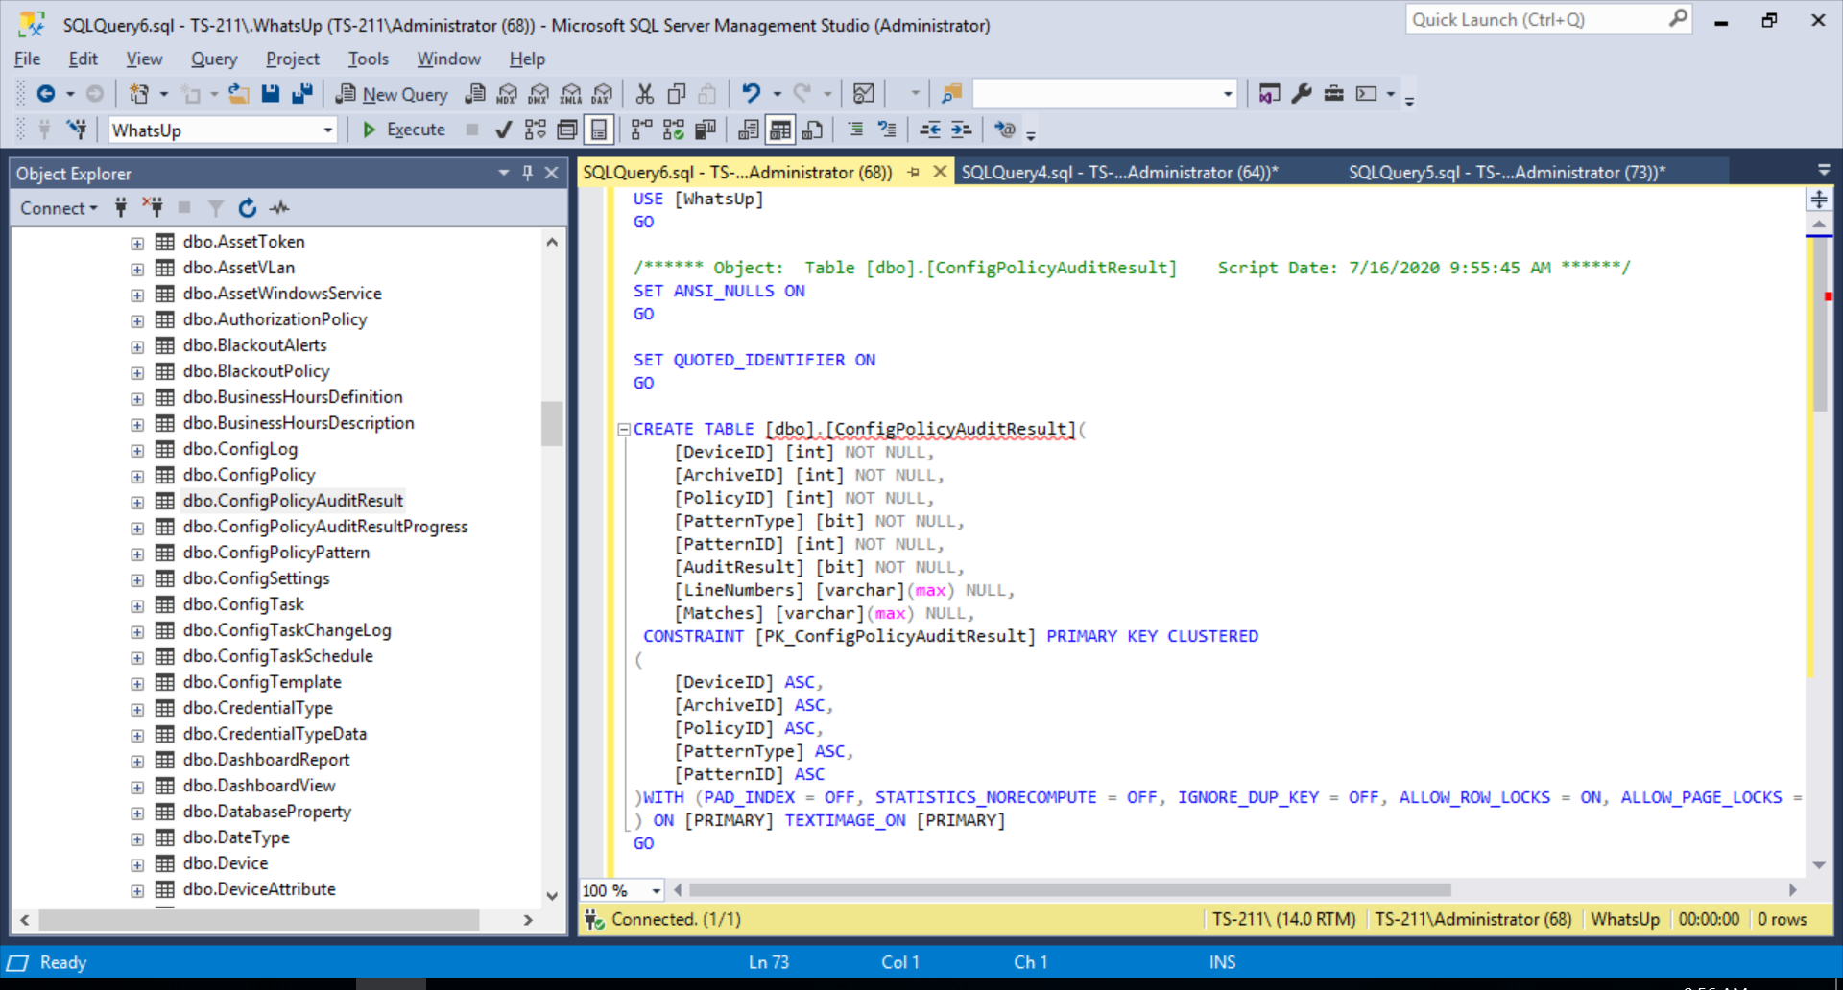This screenshot has height=990, width=1843.
Task: Open the available databases dropdown showing WhatsUp
Action: tap(327, 130)
